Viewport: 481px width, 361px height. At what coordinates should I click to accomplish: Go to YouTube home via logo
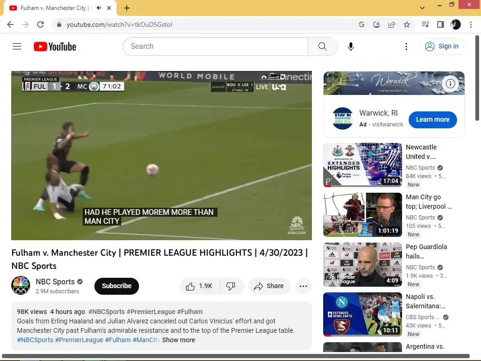[55, 47]
